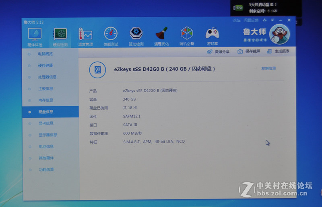Screen dimensions: 322x207
Task: Click 生成报表 generate report
Action: [278, 51]
